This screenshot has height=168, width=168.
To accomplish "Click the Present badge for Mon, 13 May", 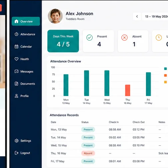I will click(88, 130).
